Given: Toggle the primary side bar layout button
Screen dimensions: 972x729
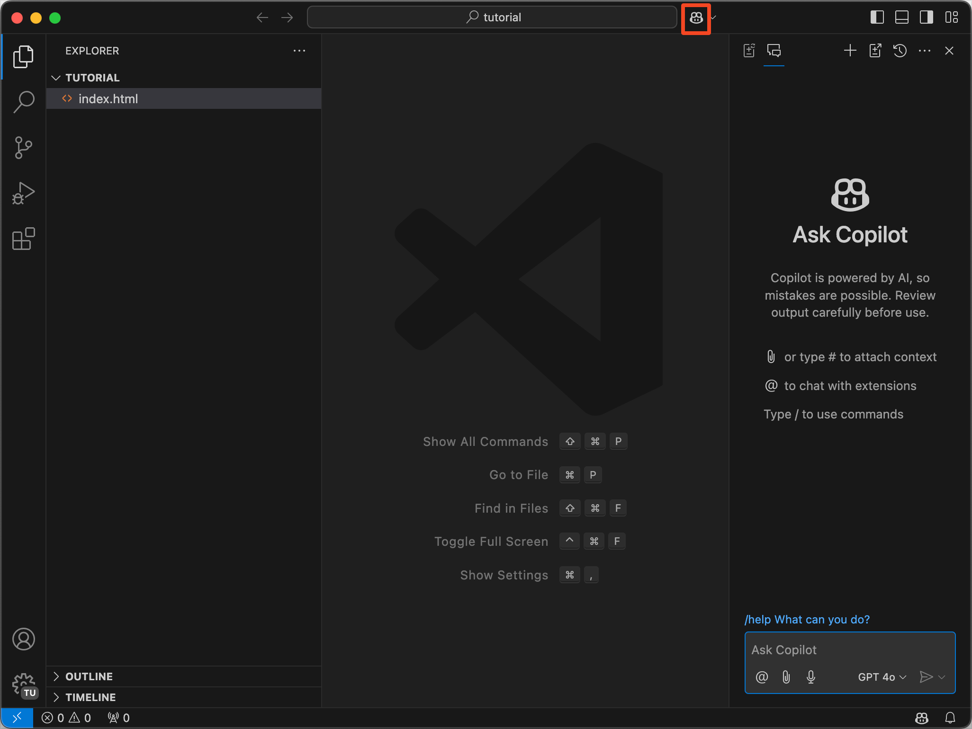Looking at the screenshot, I should click(x=877, y=18).
